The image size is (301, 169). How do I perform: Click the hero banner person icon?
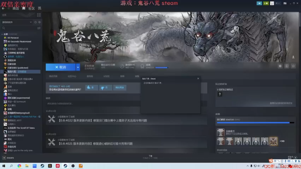pyautogui.click(x=293, y=57)
